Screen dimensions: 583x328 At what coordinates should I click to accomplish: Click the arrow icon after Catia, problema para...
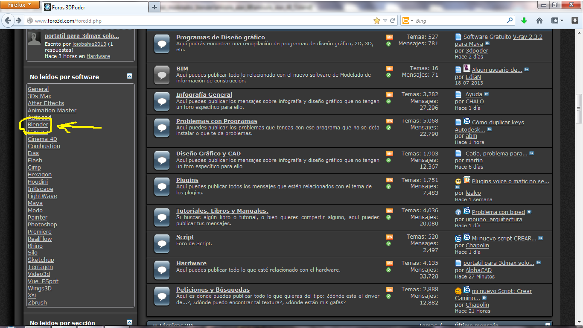(531, 153)
